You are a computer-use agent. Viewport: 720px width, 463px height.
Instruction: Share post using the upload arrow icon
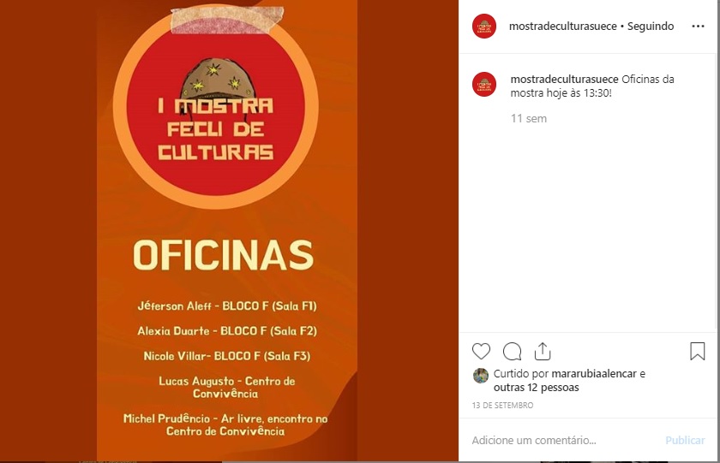tap(543, 351)
